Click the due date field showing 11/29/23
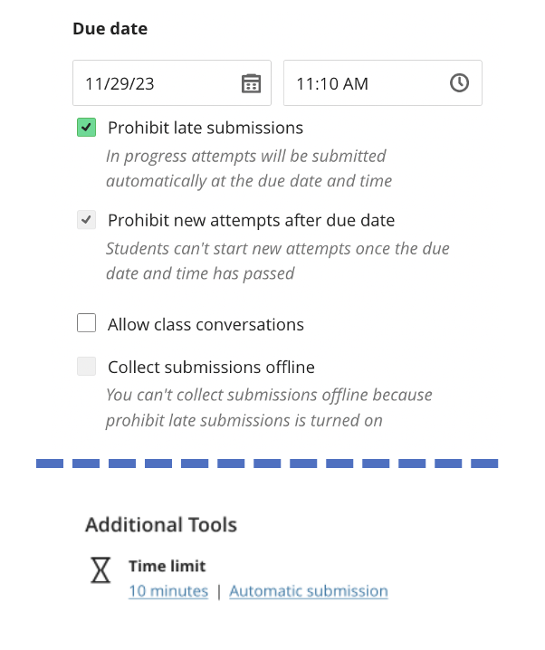 pyautogui.click(x=154, y=83)
